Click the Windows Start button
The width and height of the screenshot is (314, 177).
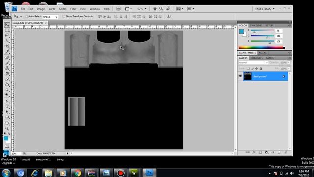click(6, 173)
